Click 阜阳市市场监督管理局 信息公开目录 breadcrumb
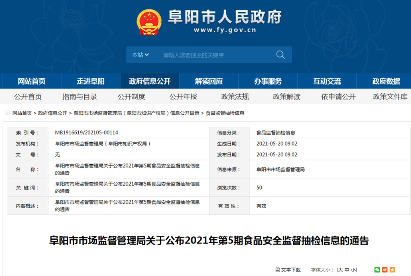The width and height of the screenshot is (411, 276). 136,113
